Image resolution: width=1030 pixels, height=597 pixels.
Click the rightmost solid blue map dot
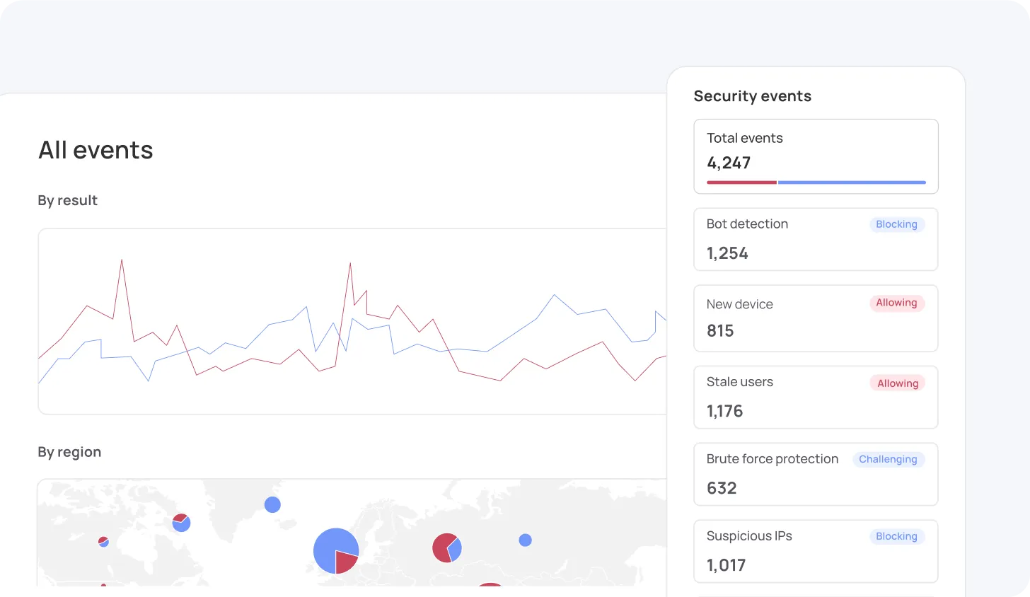tap(525, 540)
